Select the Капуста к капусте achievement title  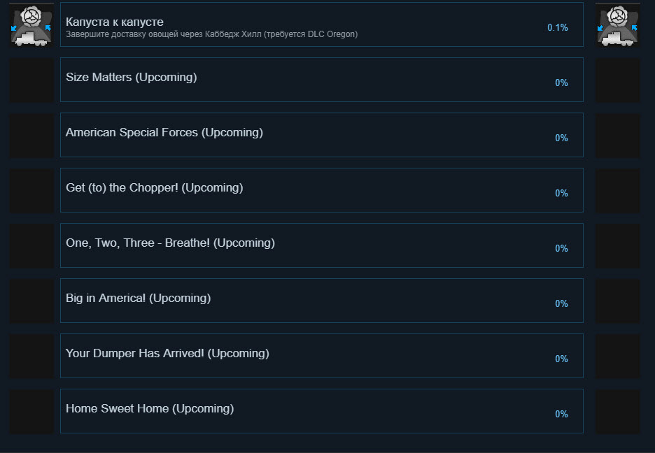(115, 22)
